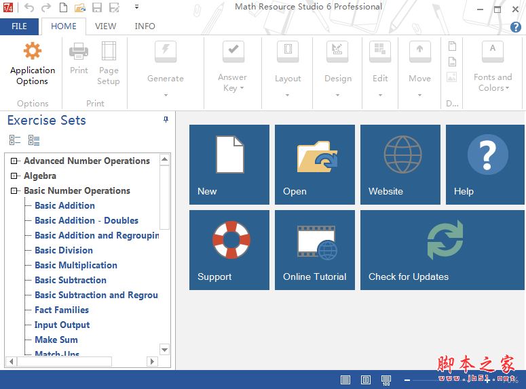Click tree horizontal scroll right arrow
Viewport: 526px width, 389px height.
point(152,361)
